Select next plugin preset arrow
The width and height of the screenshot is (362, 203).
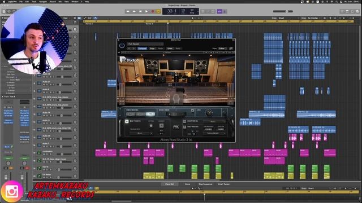click(x=134, y=48)
